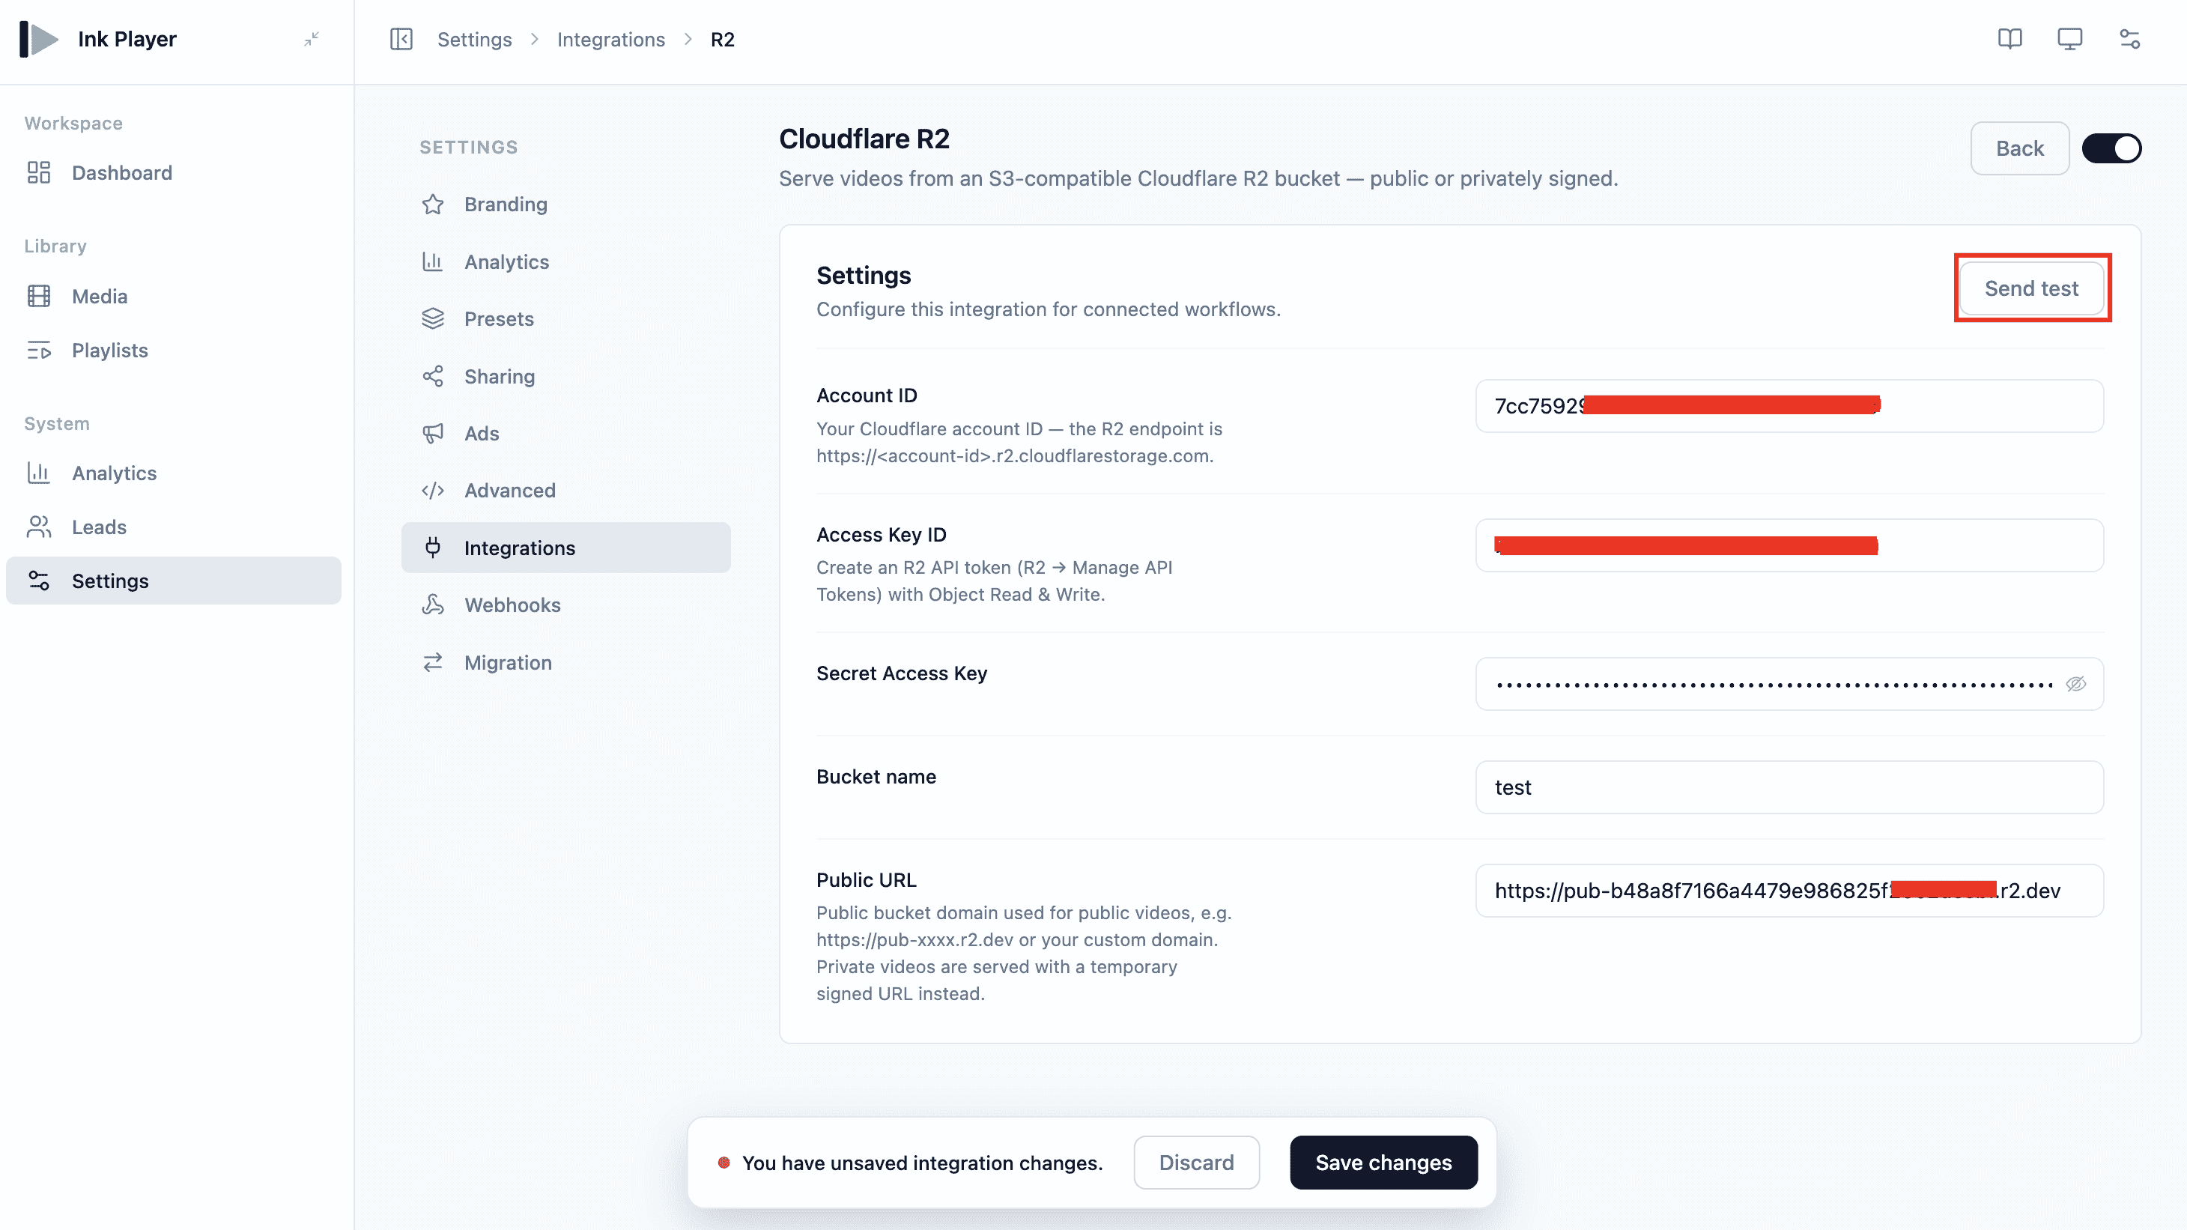Disable the Cloudflare R2 integration toggle
The height and width of the screenshot is (1230, 2187).
click(x=2111, y=148)
